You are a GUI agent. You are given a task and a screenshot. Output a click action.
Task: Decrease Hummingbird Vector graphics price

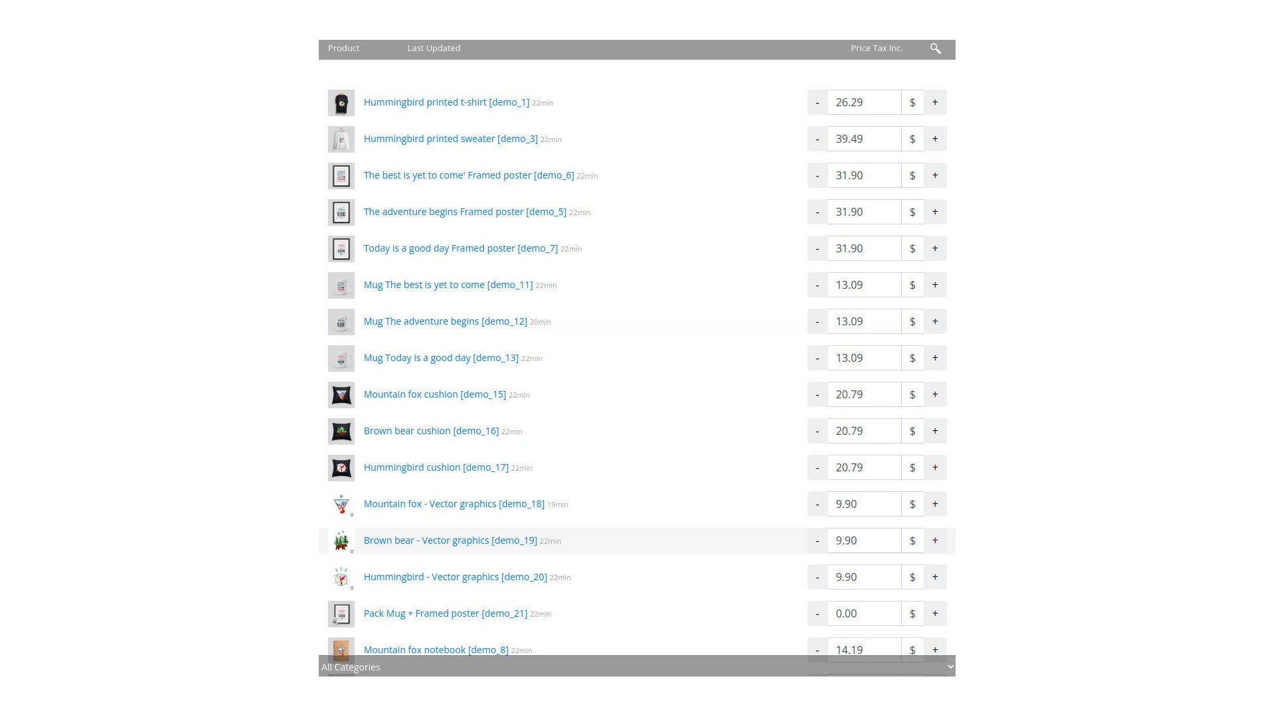[817, 577]
